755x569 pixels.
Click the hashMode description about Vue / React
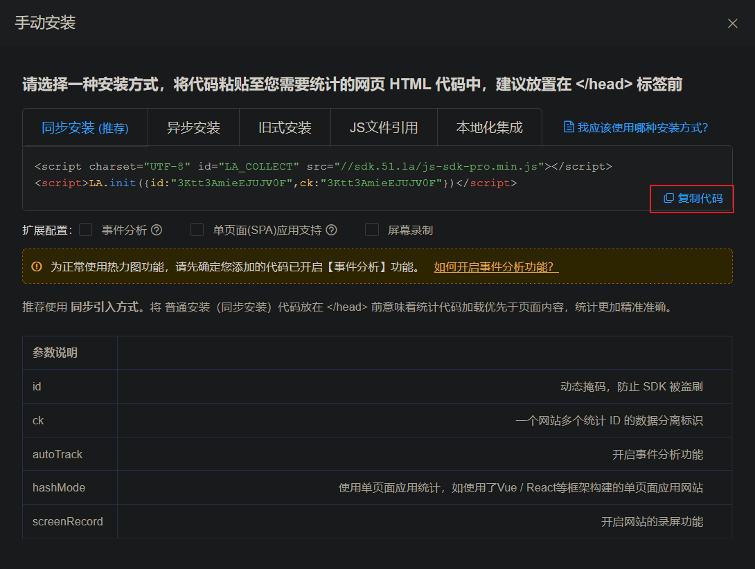pos(520,488)
